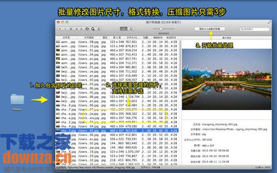Image resolution: width=277 pixels, height=173 pixels.
Task: Select row with file size 1,228,794
Action: [x=117, y=97]
